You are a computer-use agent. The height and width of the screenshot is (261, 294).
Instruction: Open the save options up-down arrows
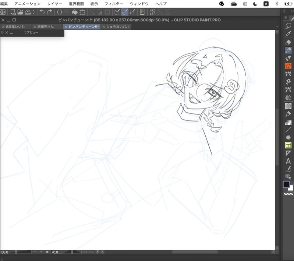[33, 12]
